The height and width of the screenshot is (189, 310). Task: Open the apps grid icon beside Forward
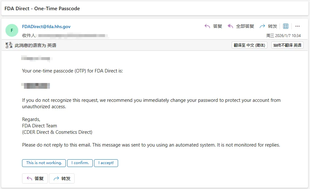point(286,26)
